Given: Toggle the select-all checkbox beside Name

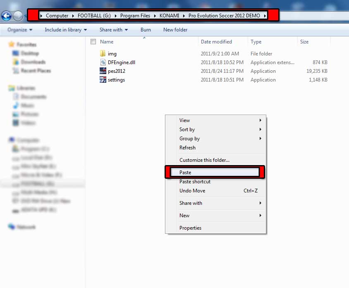Looking at the screenshot, I should click(93, 42).
